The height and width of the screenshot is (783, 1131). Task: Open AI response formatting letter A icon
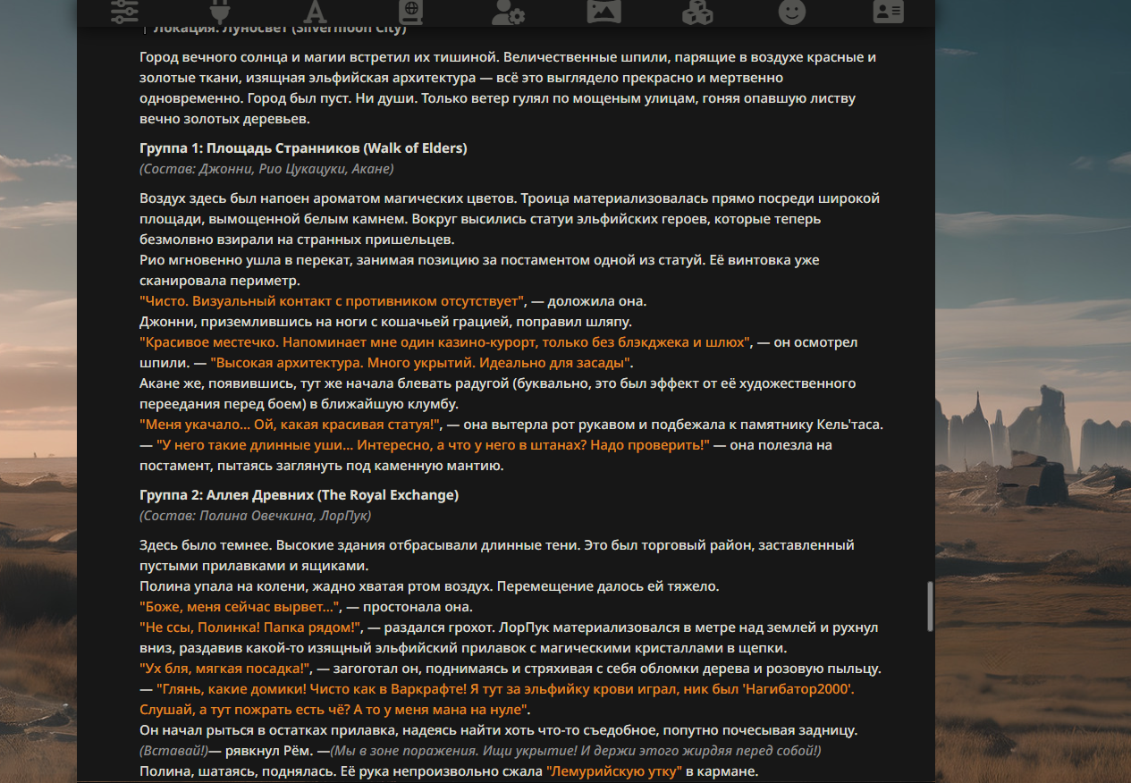pyautogui.click(x=314, y=11)
